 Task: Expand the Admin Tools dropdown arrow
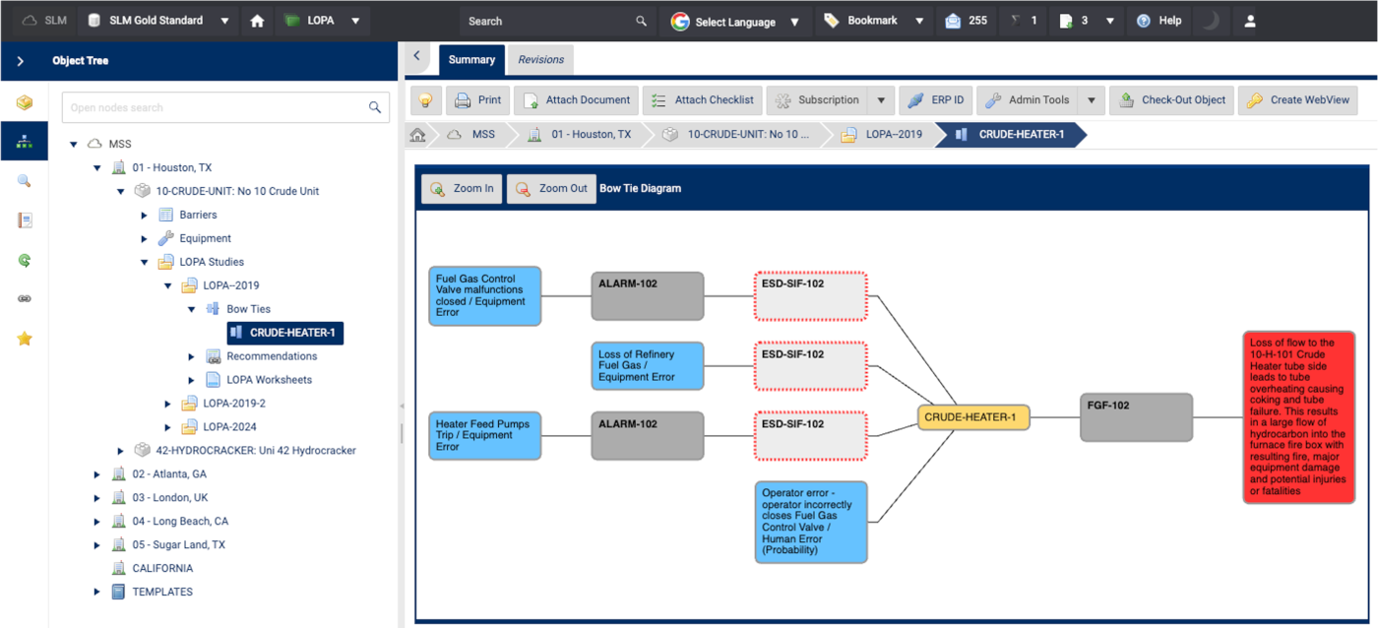tap(1091, 100)
